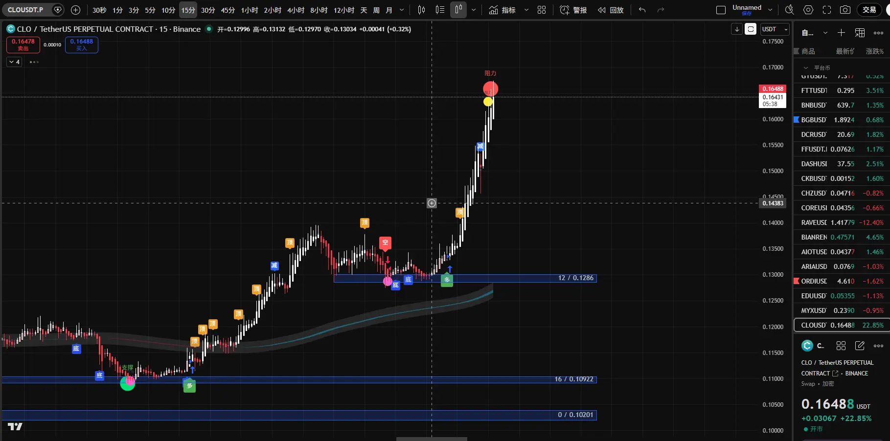
Task: Redo the chart action
Action: coord(661,10)
